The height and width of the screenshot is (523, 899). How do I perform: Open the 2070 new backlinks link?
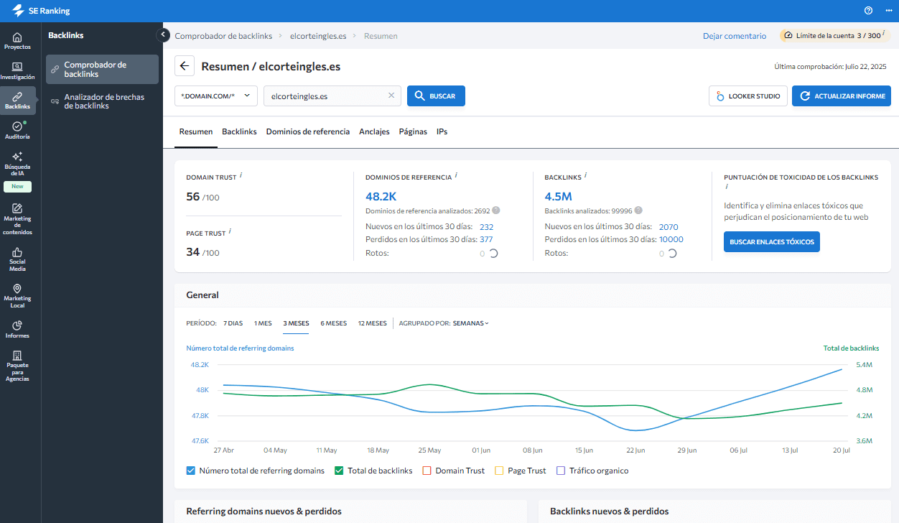click(x=669, y=227)
